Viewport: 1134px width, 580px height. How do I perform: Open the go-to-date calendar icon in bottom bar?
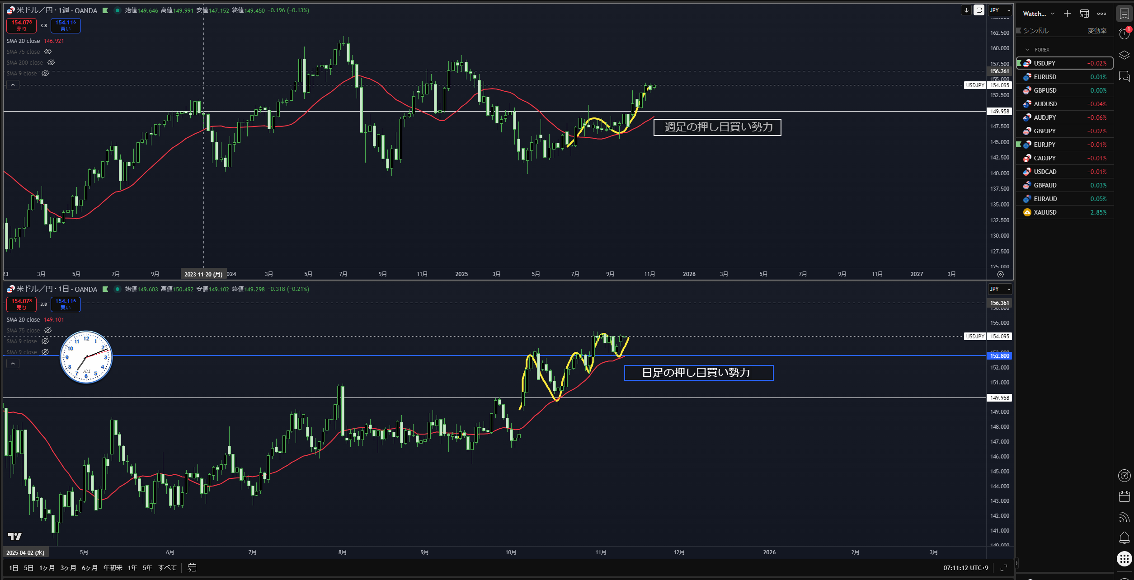[x=192, y=567]
